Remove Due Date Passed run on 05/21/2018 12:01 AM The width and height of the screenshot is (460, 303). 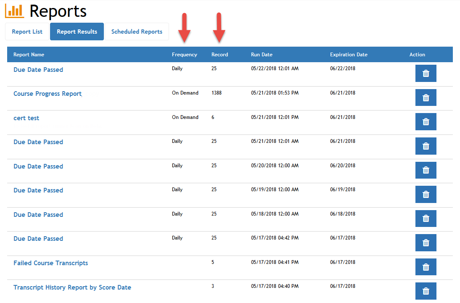pos(426,146)
